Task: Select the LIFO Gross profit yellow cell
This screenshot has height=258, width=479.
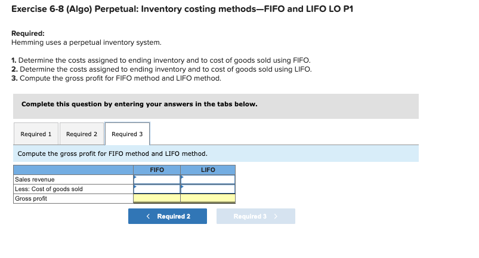Action: pyautogui.click(x=208, y=198)
